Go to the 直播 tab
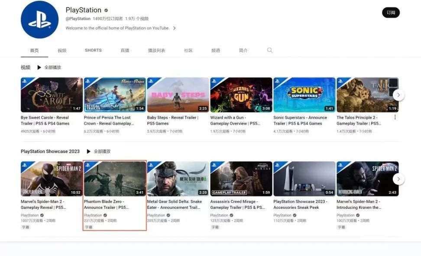The height and width of the screenshot is (256, 421). tap(125, 51)
